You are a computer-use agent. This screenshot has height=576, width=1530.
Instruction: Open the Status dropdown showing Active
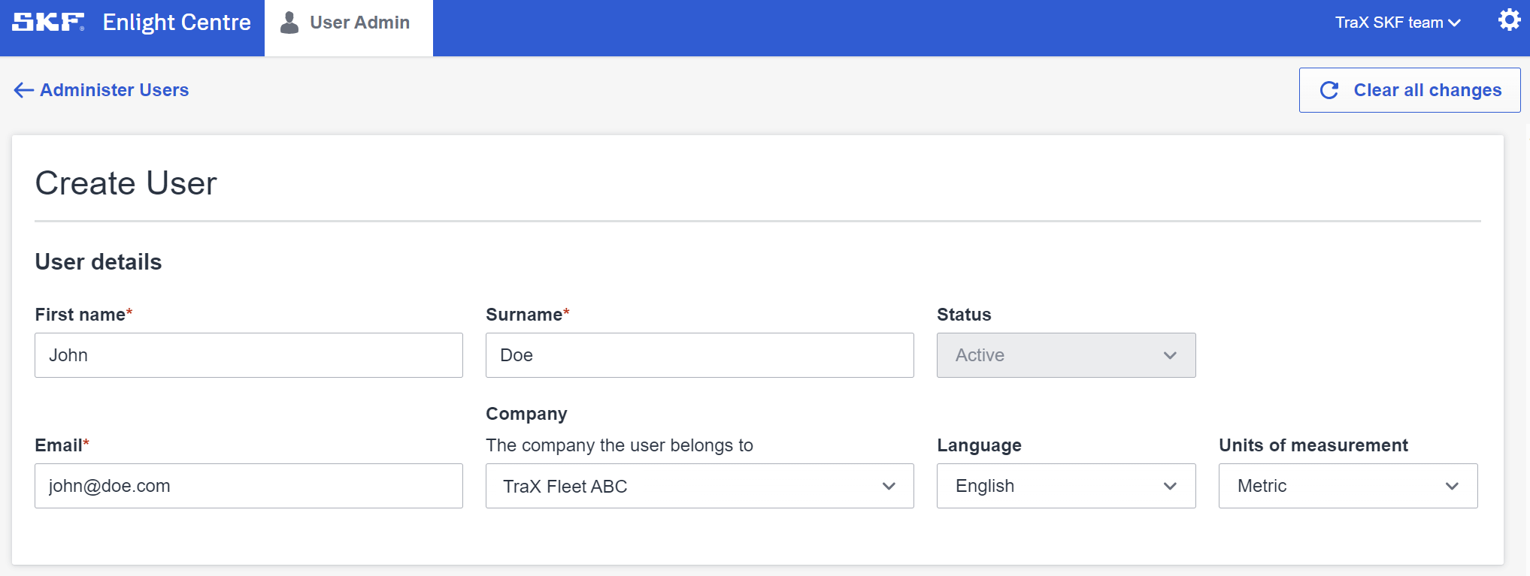click(1066, 355)
